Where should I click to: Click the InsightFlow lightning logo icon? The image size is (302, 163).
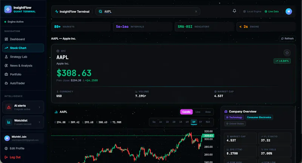tap(8, 9)
